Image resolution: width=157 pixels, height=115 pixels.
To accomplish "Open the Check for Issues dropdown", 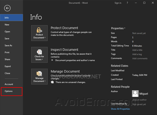I will (39, 55).
